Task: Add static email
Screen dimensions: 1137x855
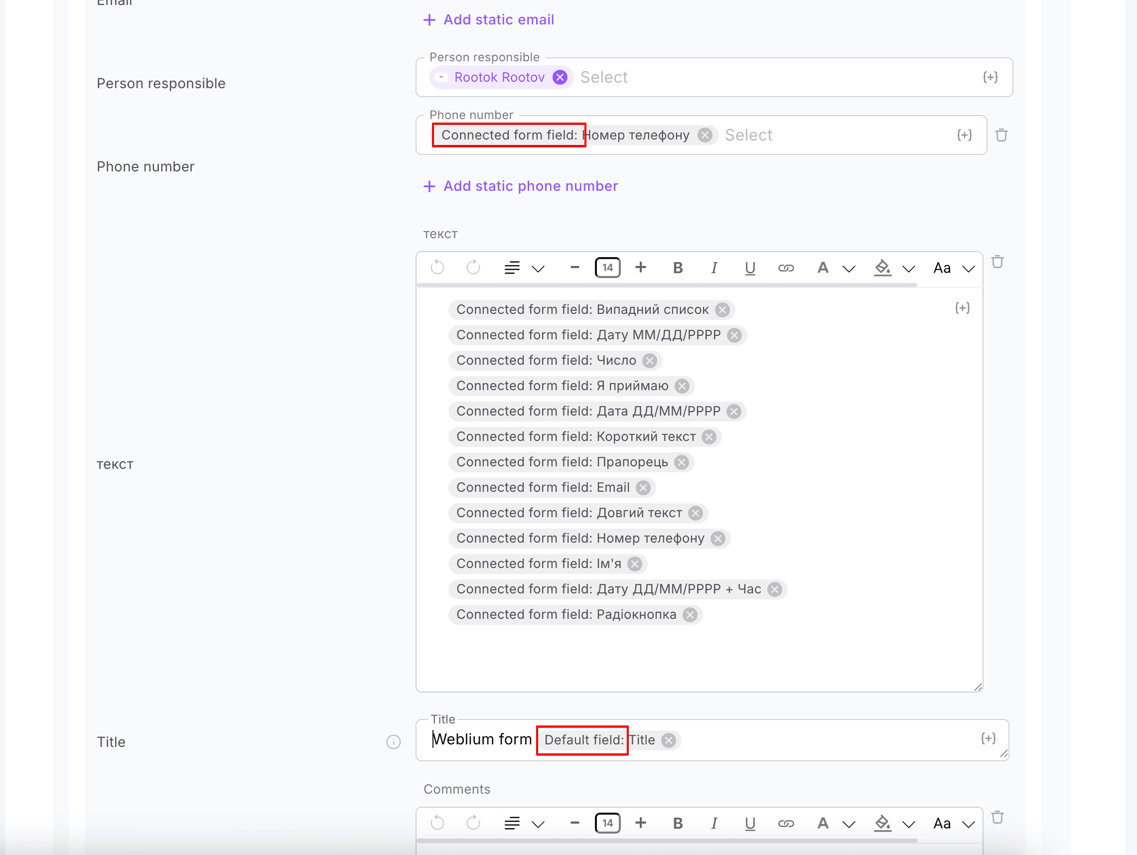Action: pyautogui.click(x=488, y=19)
